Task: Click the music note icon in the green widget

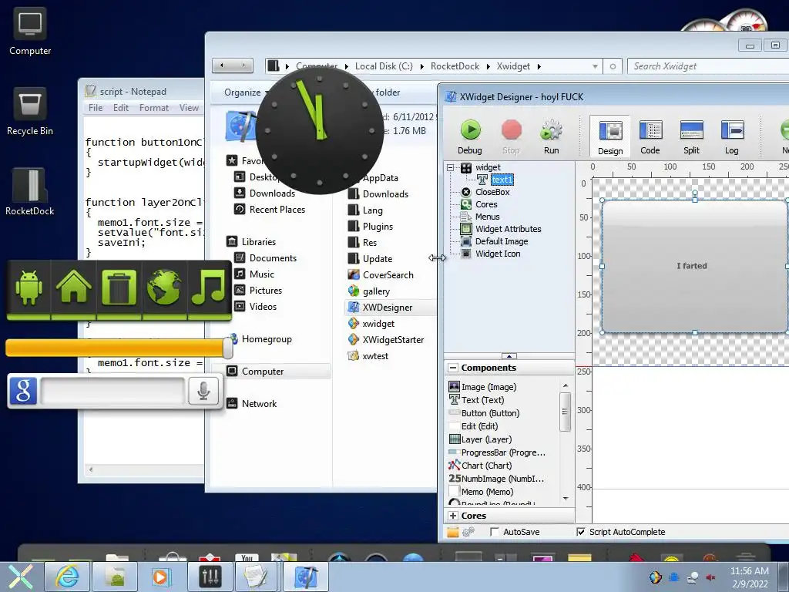Action: [208, 287]
